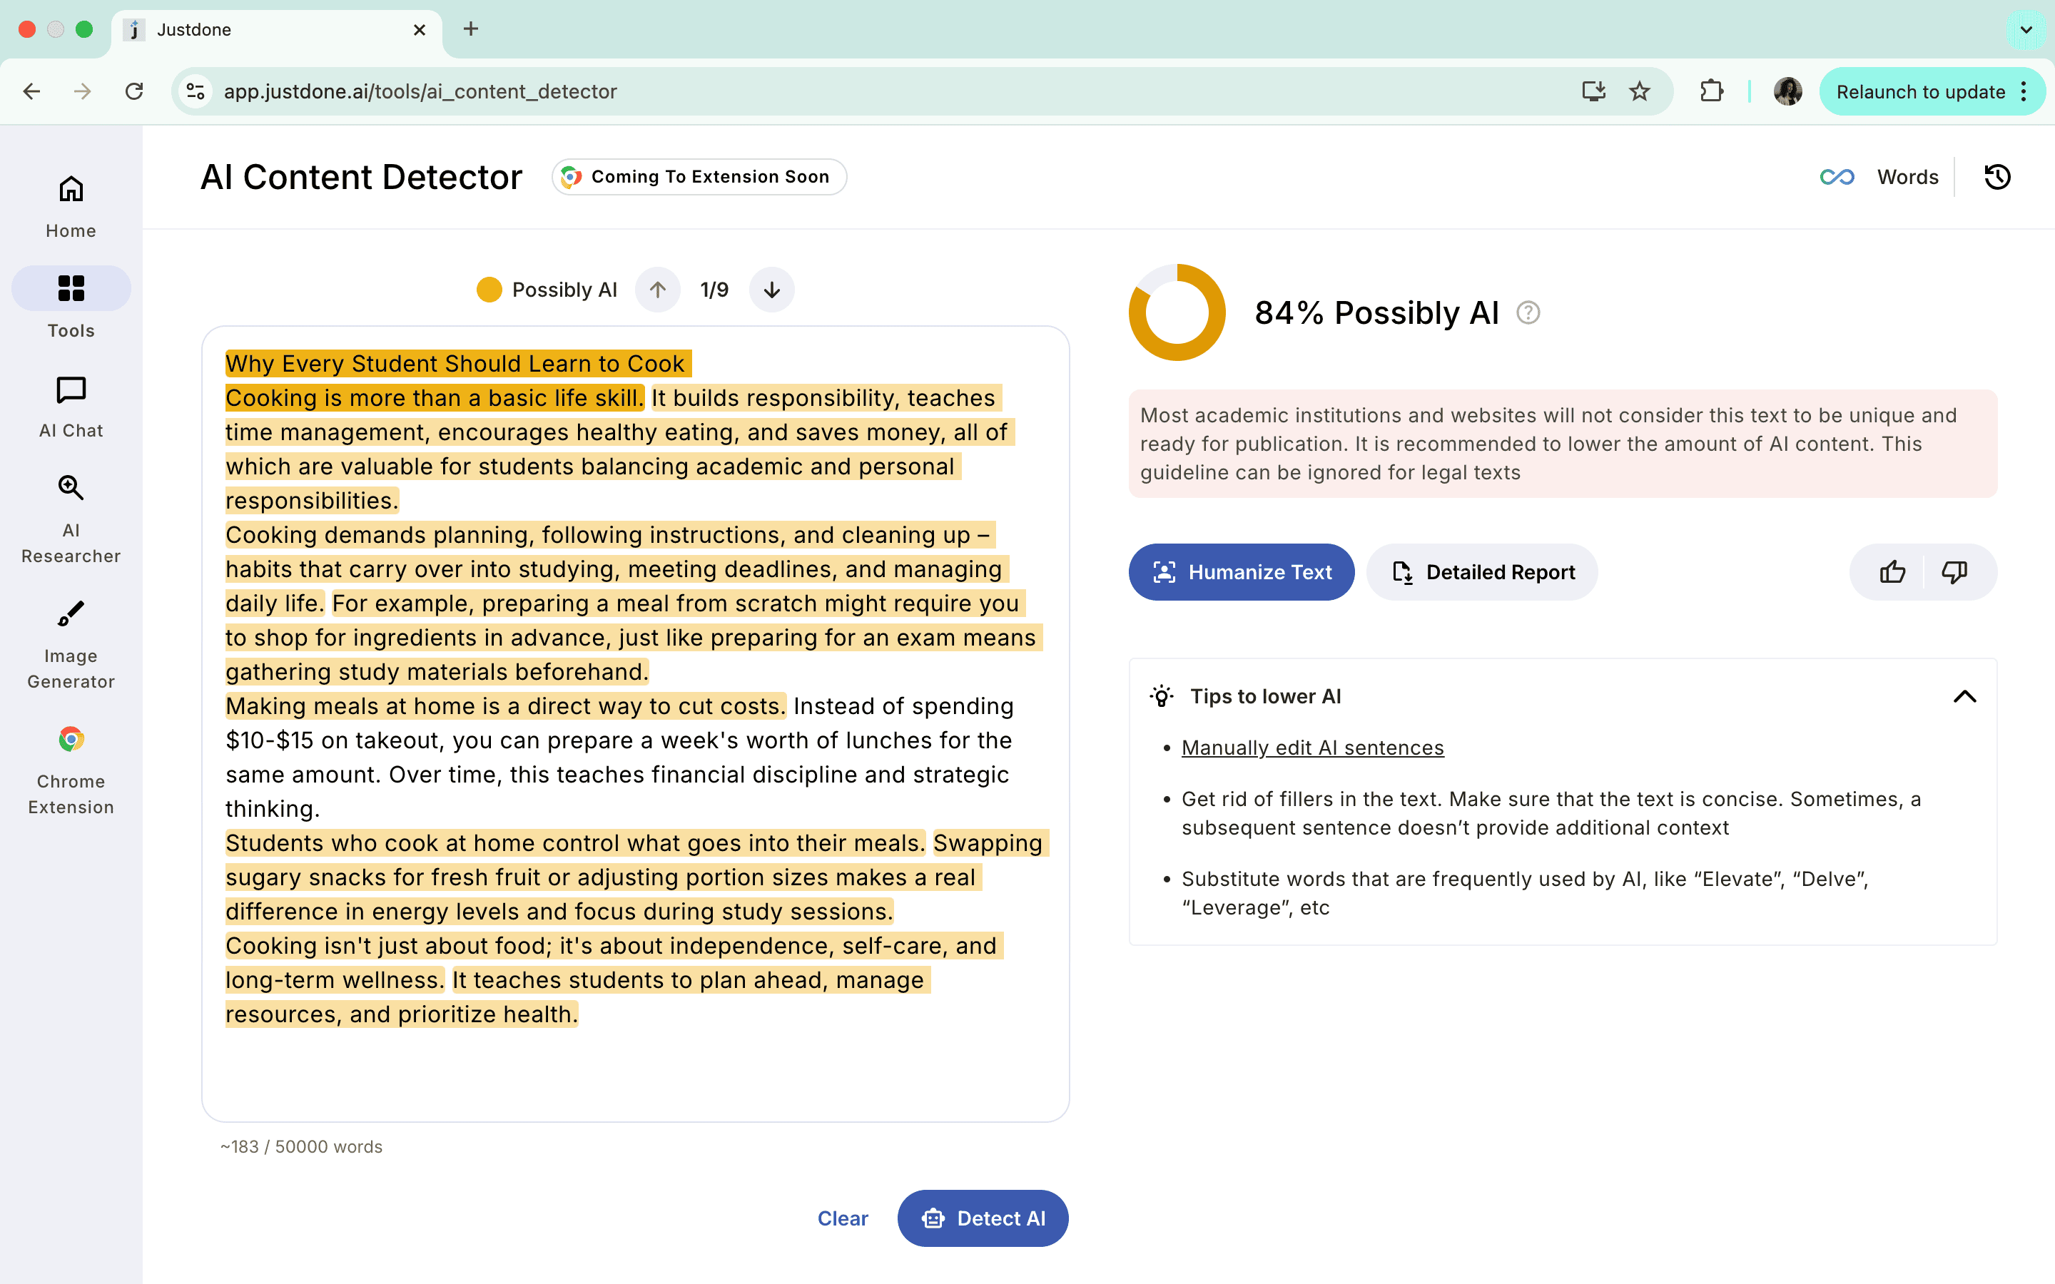Image resolution: width=2055 pixels, height=1284 pixels.
Task: Click the thumbs up feedback icon
Action: (1892, 571)
